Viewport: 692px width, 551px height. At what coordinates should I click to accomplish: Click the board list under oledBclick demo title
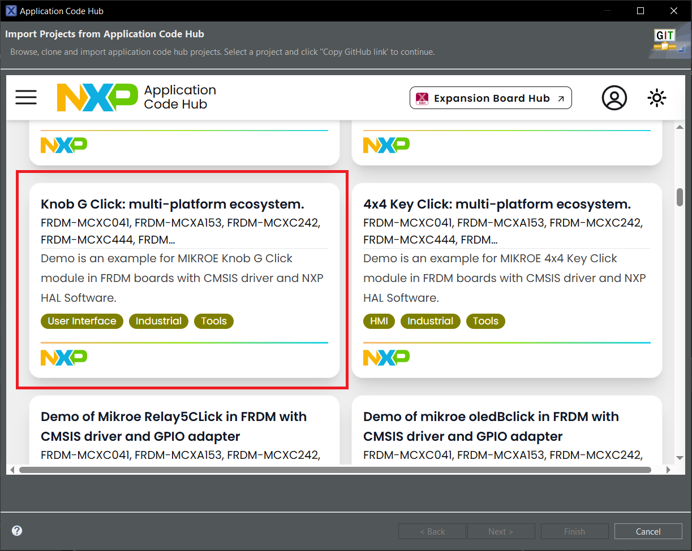pos(503,455)
